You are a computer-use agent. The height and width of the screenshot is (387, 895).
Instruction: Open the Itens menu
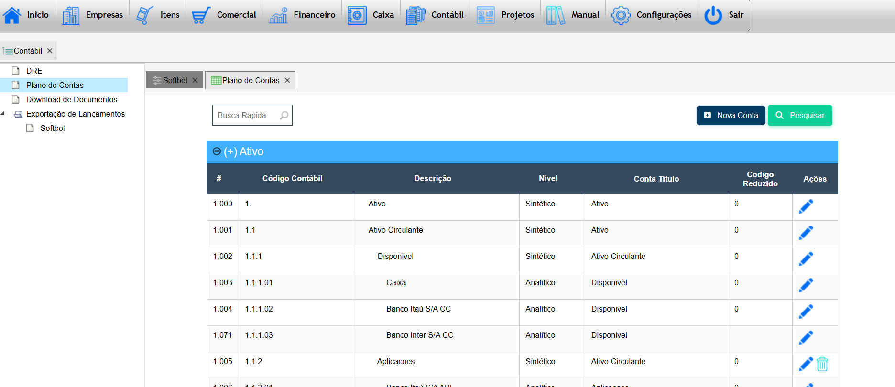coord(157,15)
